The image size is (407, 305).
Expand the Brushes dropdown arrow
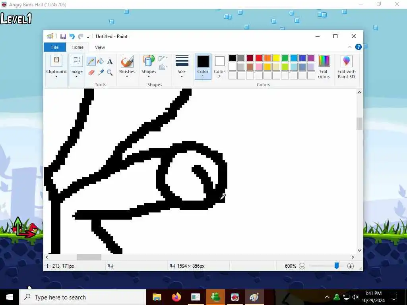(127, 77)
